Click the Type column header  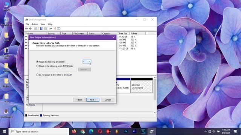[66, 33]
